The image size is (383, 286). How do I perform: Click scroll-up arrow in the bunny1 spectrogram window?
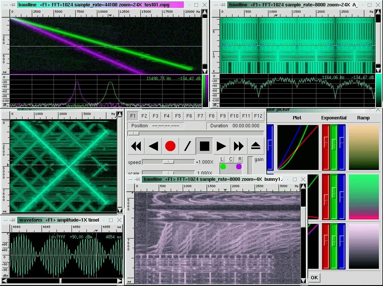tap(303, 186)
